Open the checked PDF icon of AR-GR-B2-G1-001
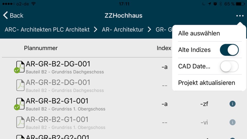This screenshot has height=139, width=247. (x=19, y=104)
